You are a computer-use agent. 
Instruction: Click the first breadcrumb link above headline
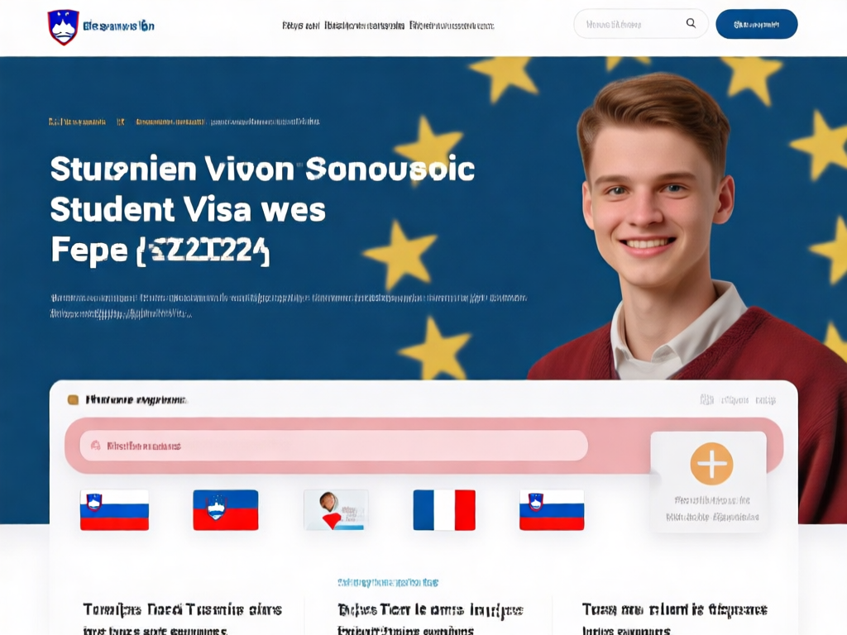(77, 122)
